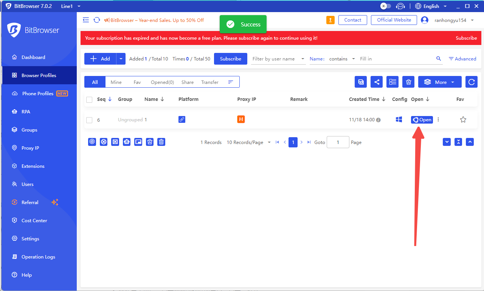Open the recycle bin toolbar icon
Viewport: 484px width, 291px height.
click(x=408, y=82)
